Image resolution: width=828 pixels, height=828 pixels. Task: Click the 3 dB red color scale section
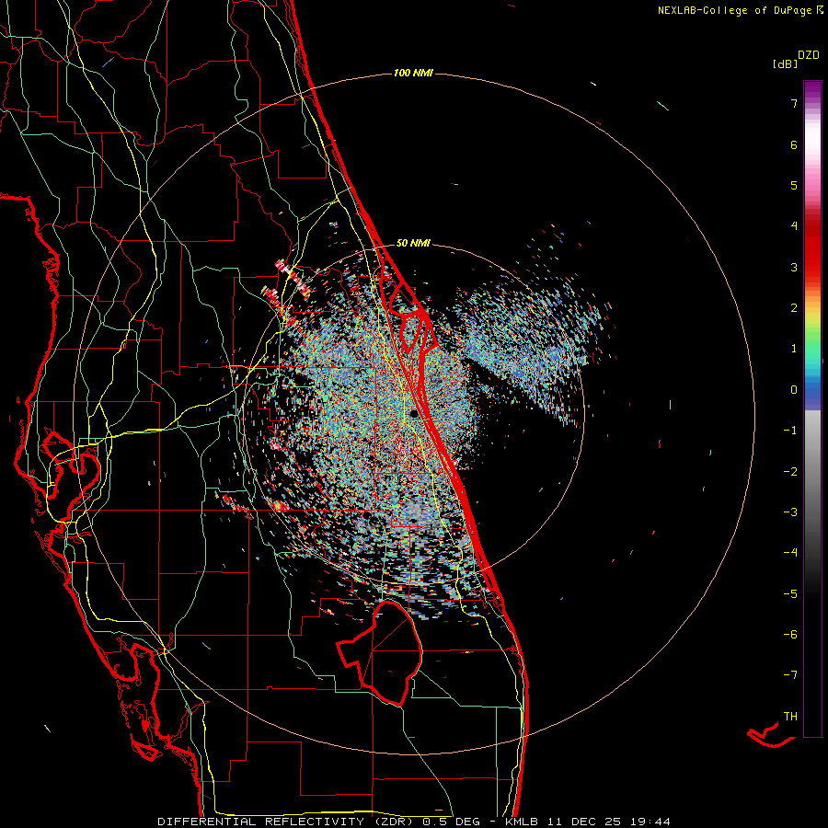click(812, 267)
